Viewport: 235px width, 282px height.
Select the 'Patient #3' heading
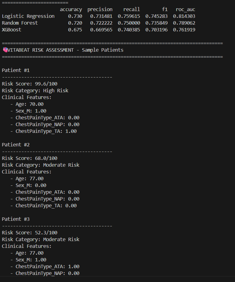click(16, 219)
